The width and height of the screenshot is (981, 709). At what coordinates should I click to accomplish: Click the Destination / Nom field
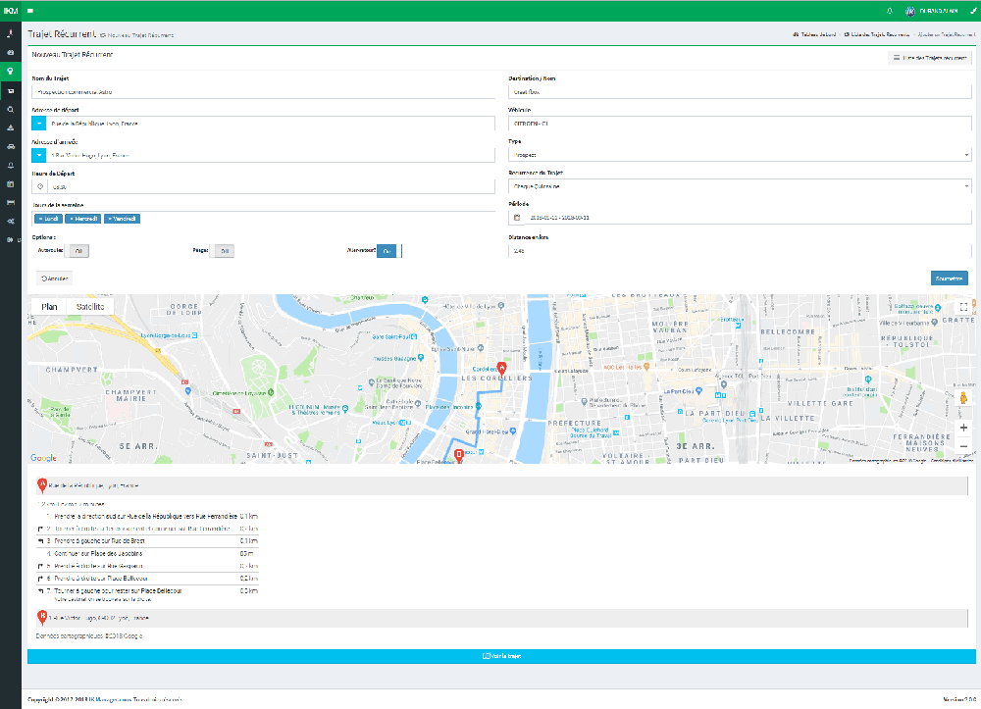pyautogui.click(x=740, y=92)
